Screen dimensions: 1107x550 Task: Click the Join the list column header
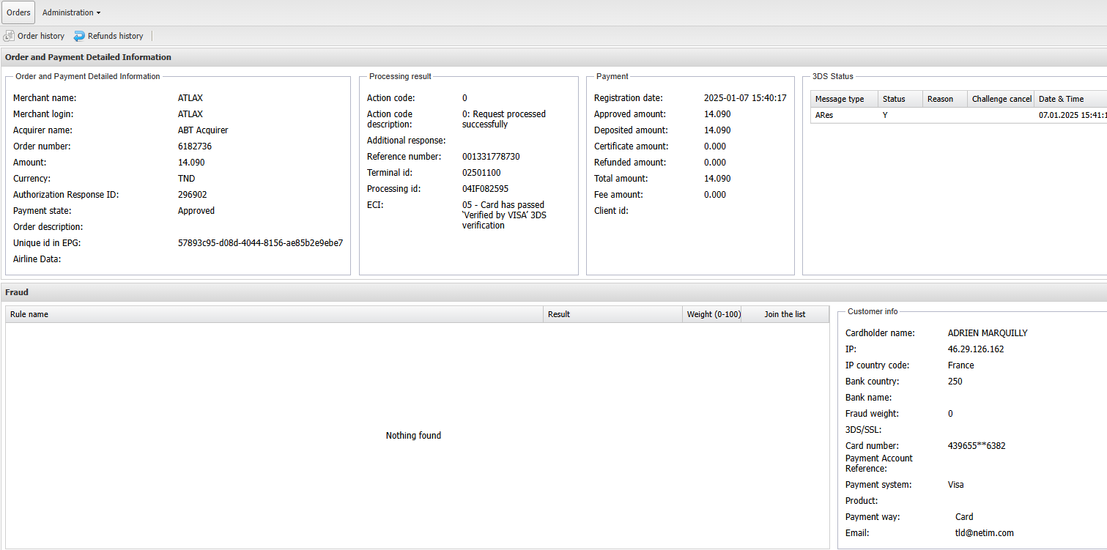(785, 314)
